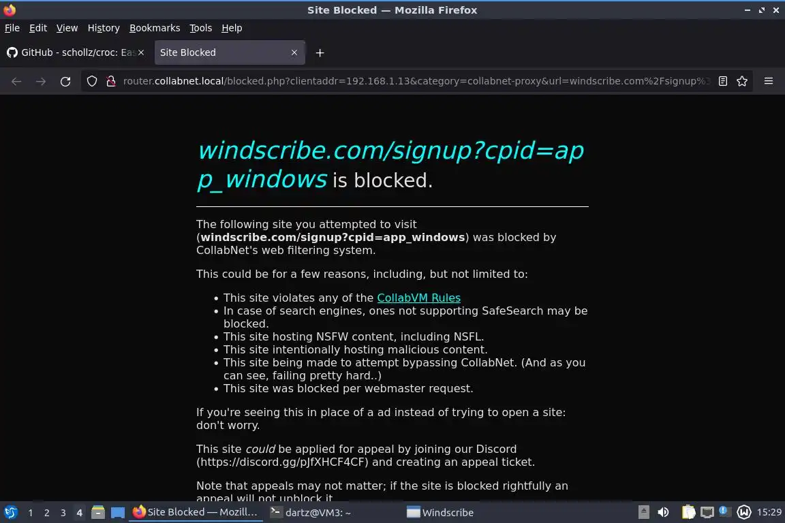
Task: Switch to the dartz@VM3 terminal window
Action: click(x=311, y=513)
